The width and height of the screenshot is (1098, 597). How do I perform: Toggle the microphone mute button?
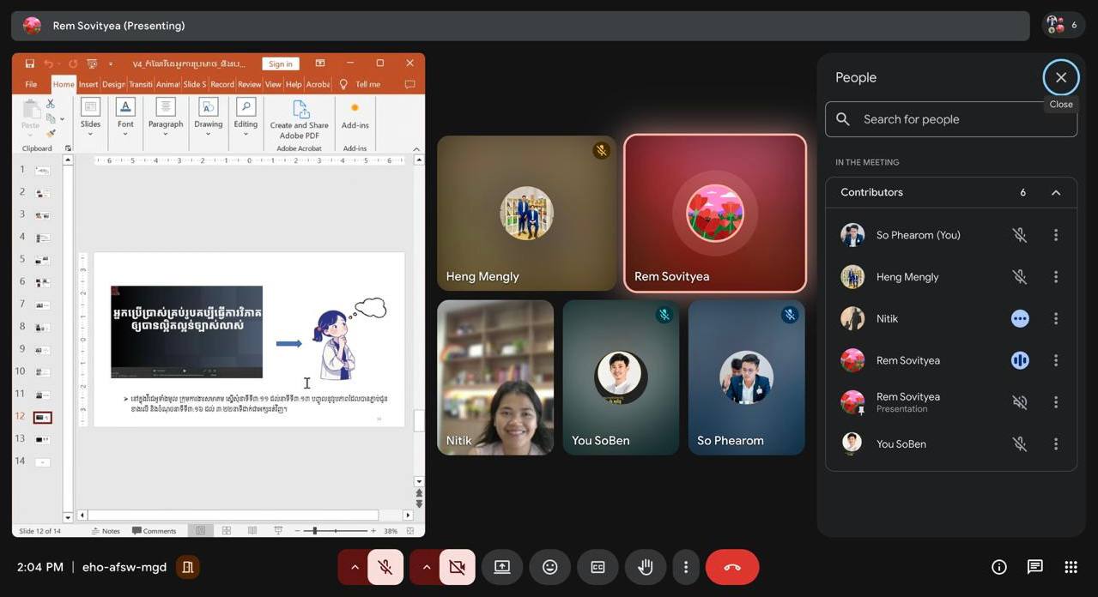click(x=385, y=567)
